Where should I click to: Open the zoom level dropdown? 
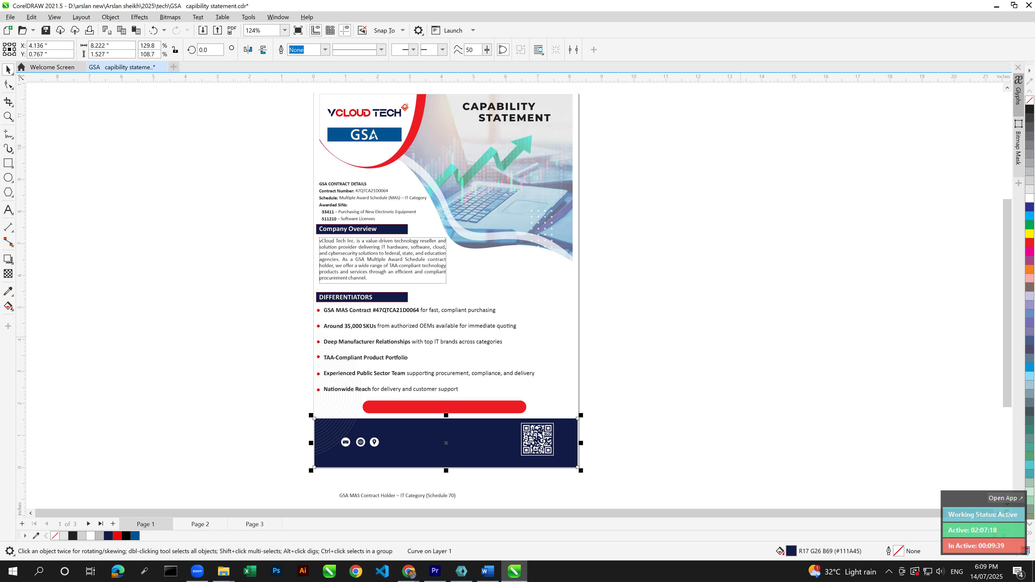point(284,30)
